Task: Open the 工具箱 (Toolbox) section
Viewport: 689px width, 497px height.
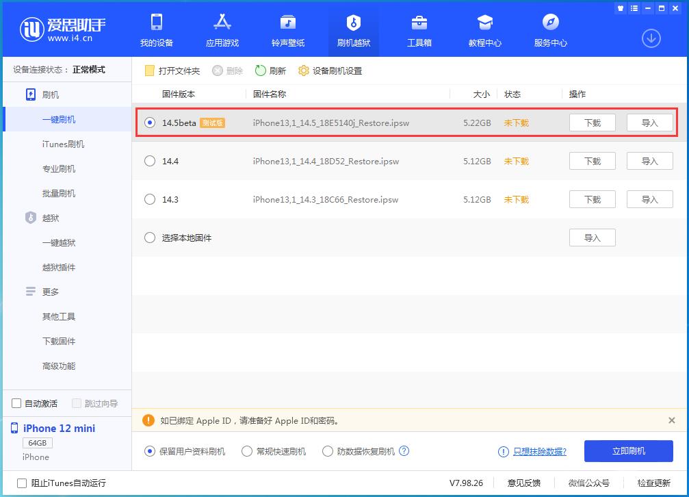Action: [x=419, y=29]
